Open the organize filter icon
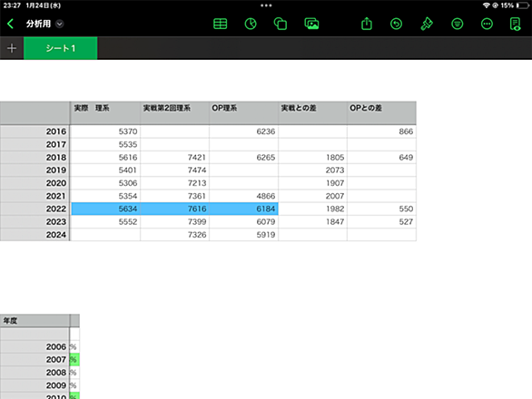This screenshot has height=399, width=532. (457, 24)
